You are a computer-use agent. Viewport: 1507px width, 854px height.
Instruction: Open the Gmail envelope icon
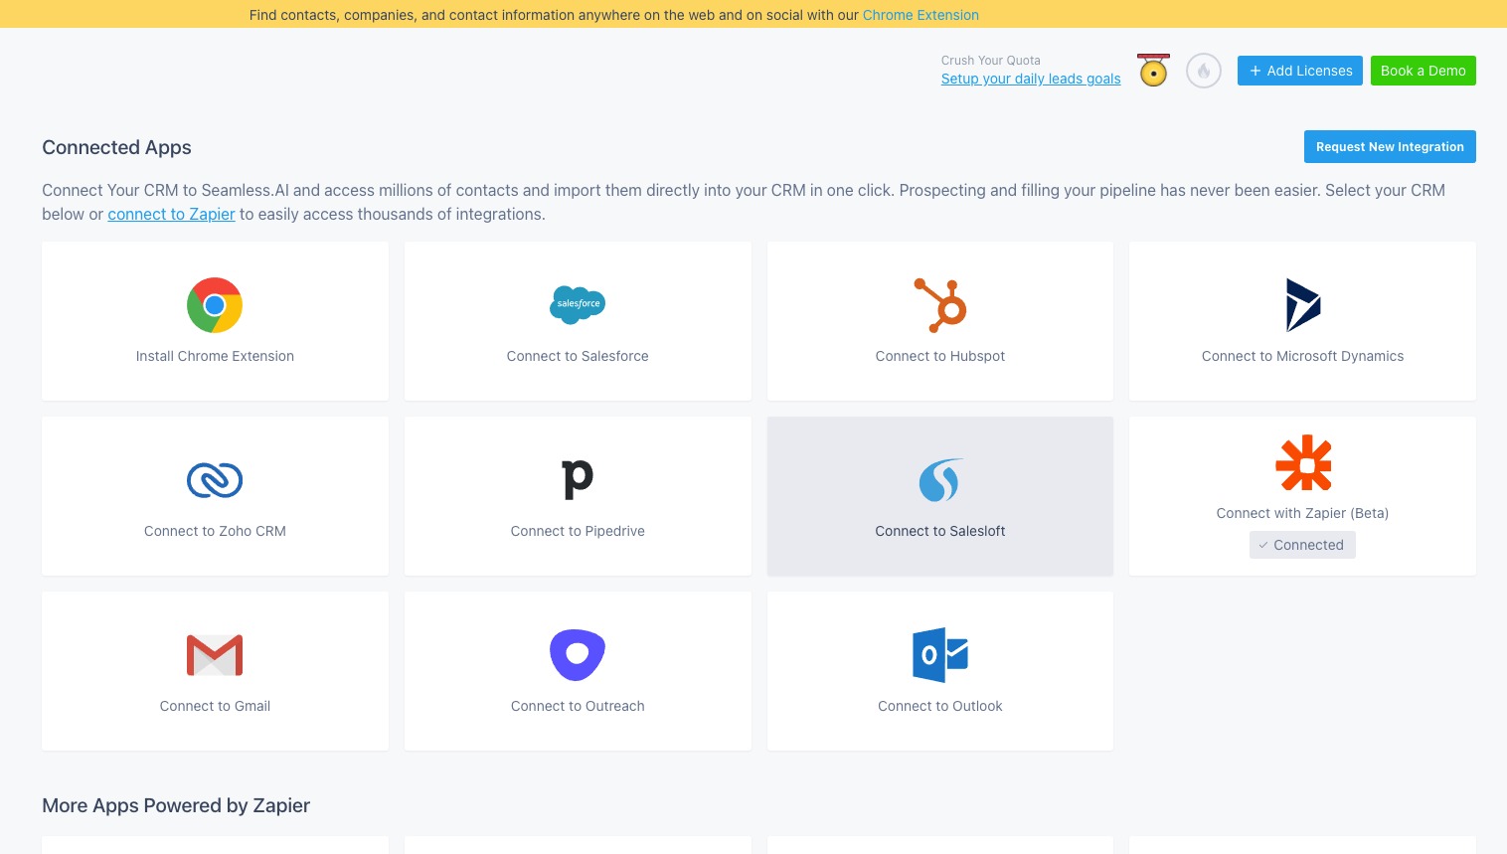[215, 655]
